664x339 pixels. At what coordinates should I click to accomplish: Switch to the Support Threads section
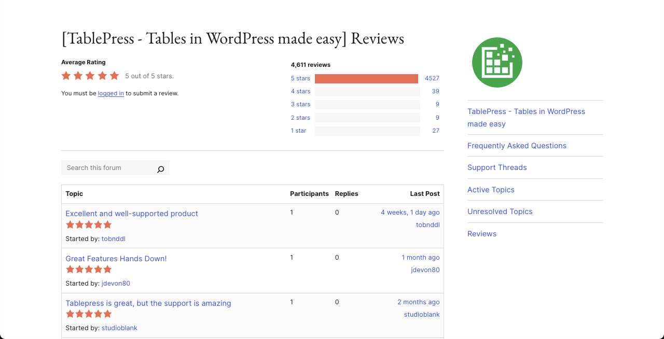[497, 167]
